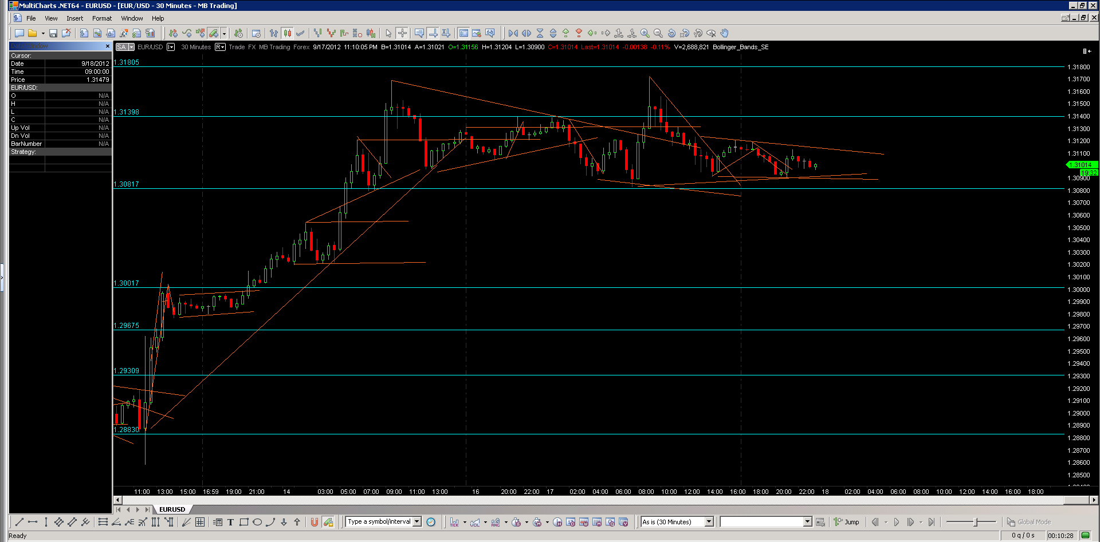Select the Pointer tool
Screen dimensions: 1100x542
point(388,33)
